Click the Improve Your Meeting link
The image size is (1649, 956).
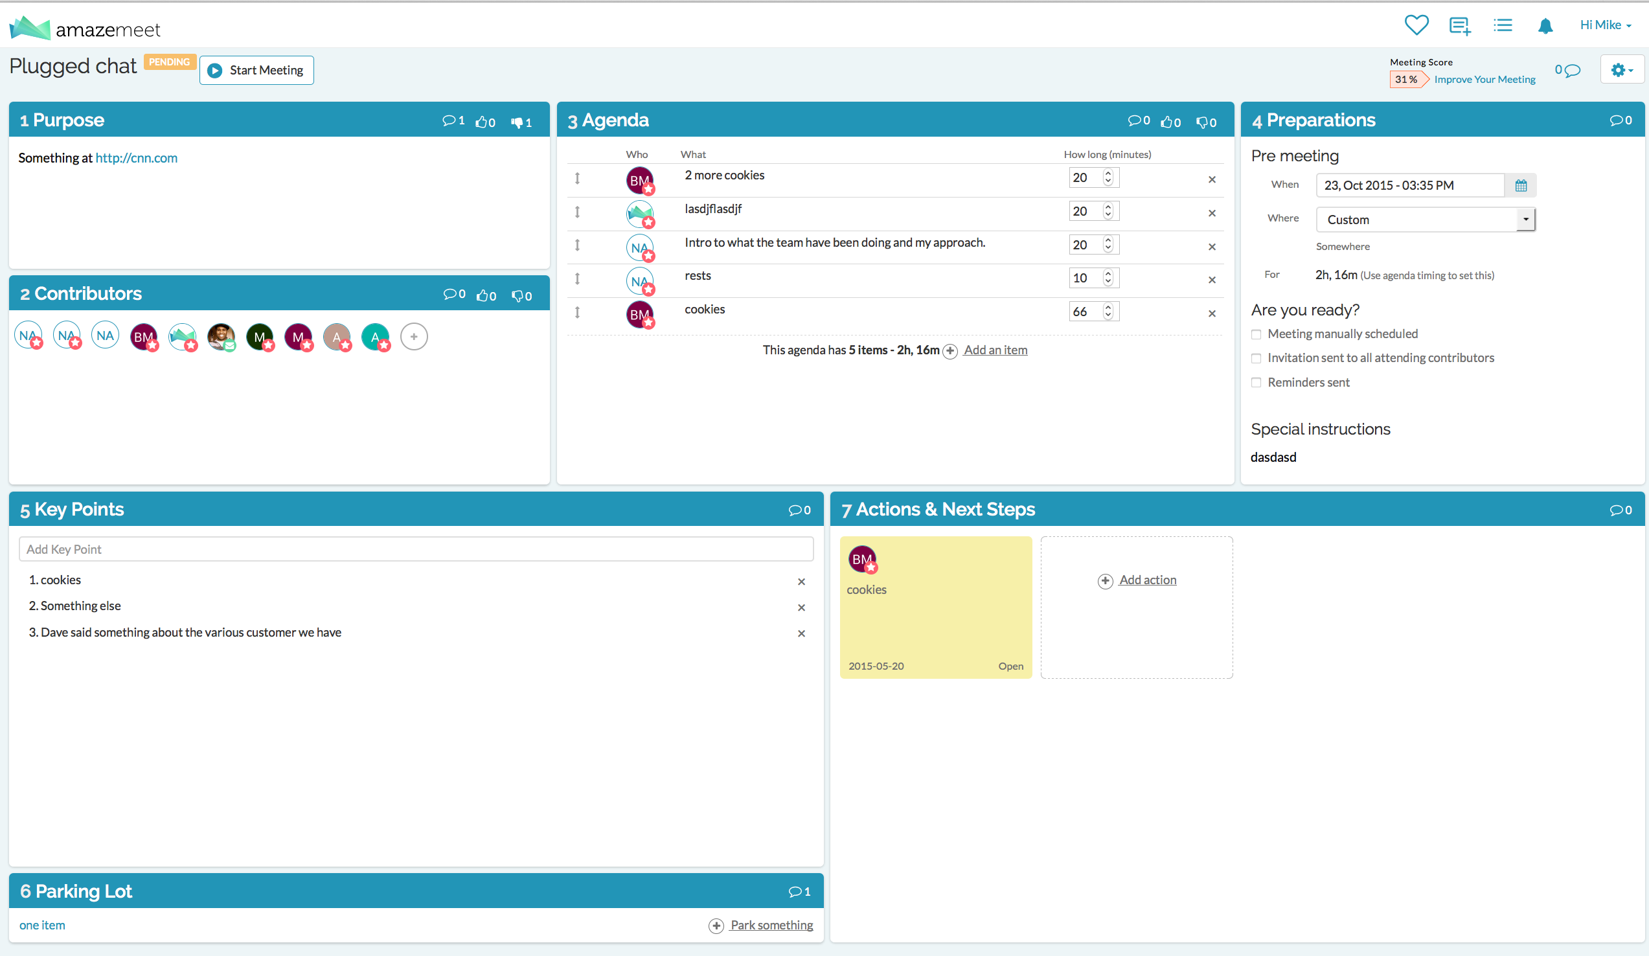tap(1484, 80)
